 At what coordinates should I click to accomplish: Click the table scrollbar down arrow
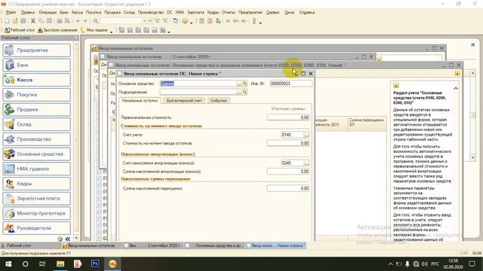click(x=473, y=157)
